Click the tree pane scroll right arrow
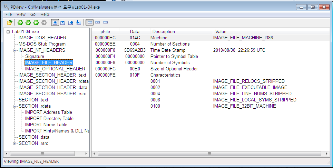The height and width of the screenshot is (168, 333). pos(86,154)
